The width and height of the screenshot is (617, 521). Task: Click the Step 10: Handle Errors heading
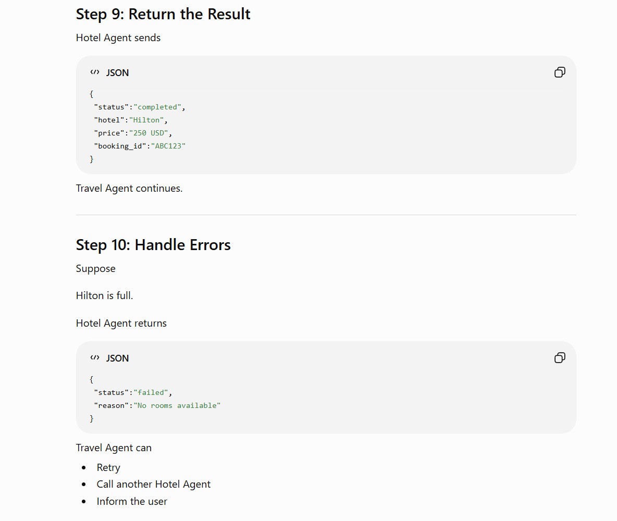(x=153, y=245)
